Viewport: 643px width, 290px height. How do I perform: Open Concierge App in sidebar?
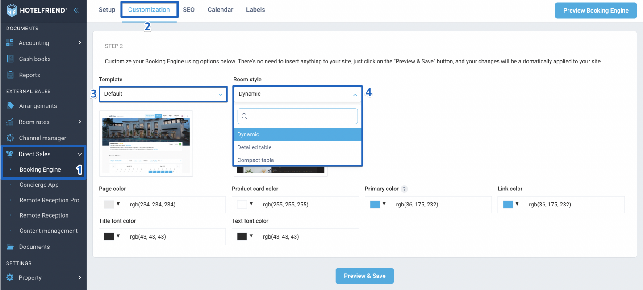(39, 185)
